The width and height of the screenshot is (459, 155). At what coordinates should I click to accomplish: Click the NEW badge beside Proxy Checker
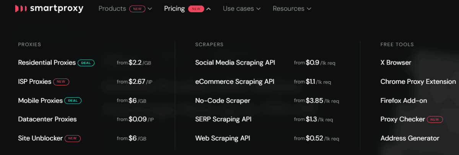point(435,119)
